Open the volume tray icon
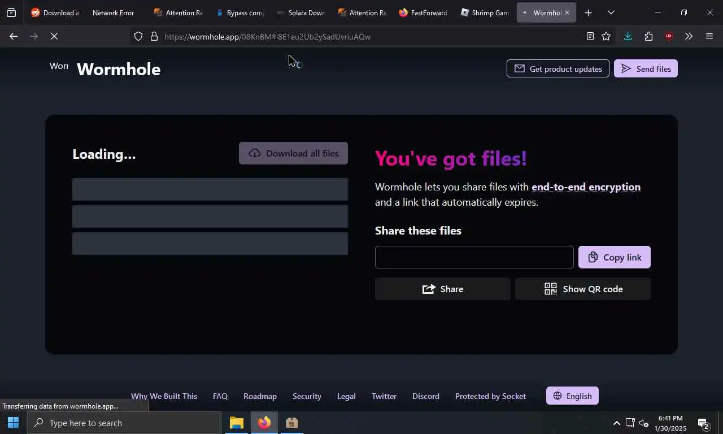This screenshot has height=434, width=723. 643,423
